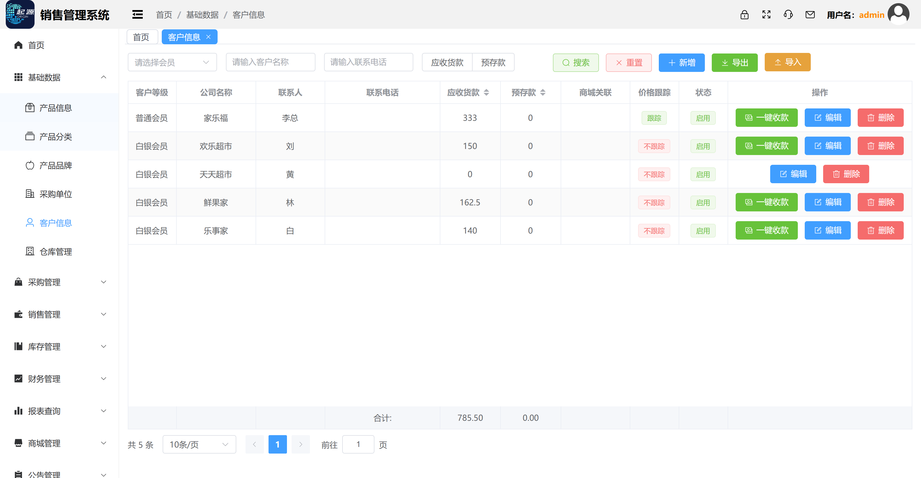Click 编辑 for 鲜果家
The image size is (921, 478).
(828, 202)
